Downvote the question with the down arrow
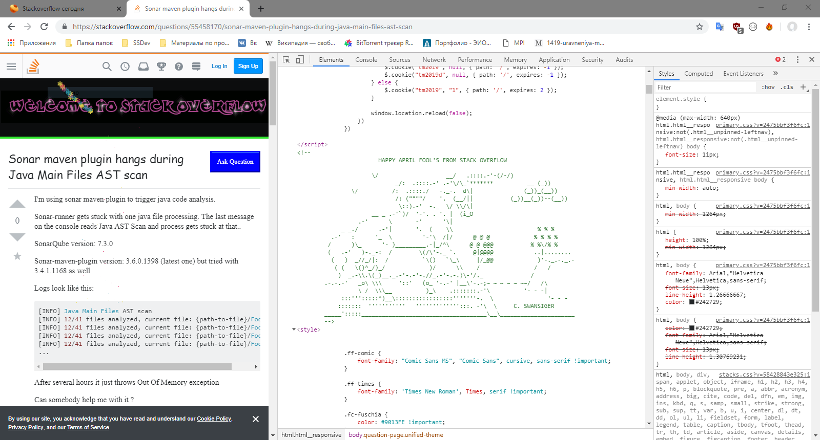The height and width of the screenshot is (440, 820). tap(17, 237)
